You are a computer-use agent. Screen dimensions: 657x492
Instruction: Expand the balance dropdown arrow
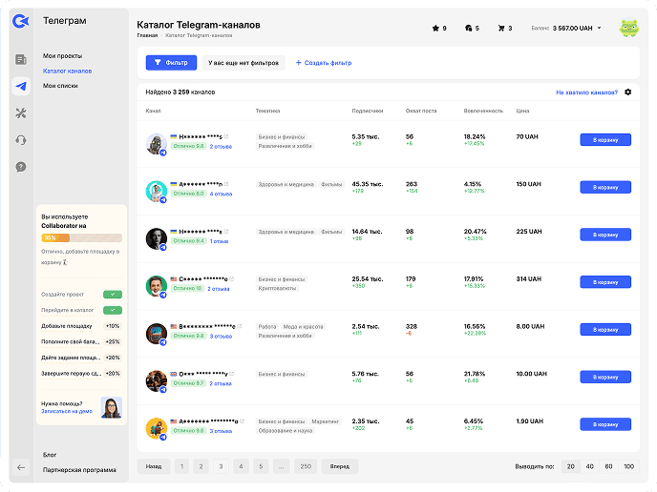(x=600, y=29)
